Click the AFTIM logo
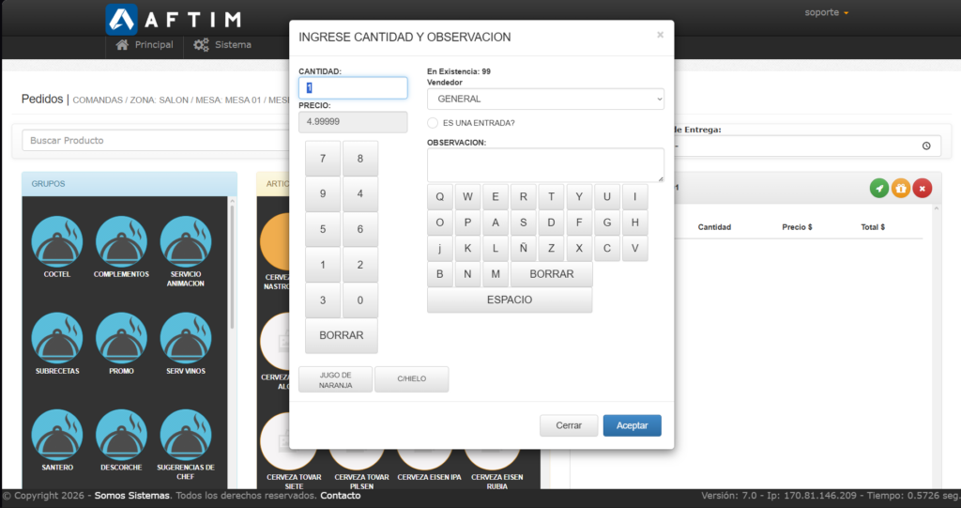This screenshot has width=961, height=508. [174, 19]
